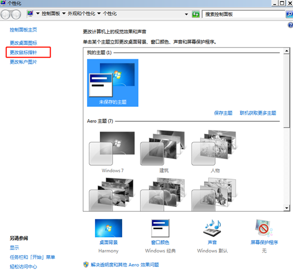Click 控制面板 breadcrumb in address bar

51,13
